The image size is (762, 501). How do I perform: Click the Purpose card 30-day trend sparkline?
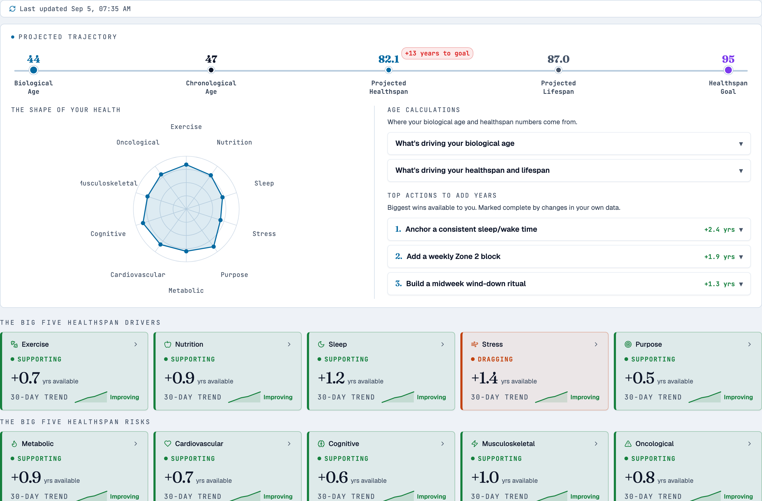[705, 397]
